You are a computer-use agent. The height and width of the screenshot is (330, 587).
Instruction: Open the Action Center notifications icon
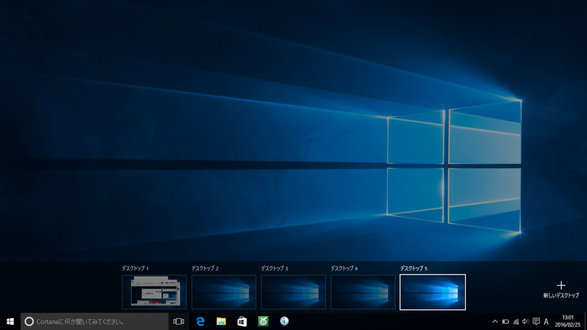pos(536,322)
